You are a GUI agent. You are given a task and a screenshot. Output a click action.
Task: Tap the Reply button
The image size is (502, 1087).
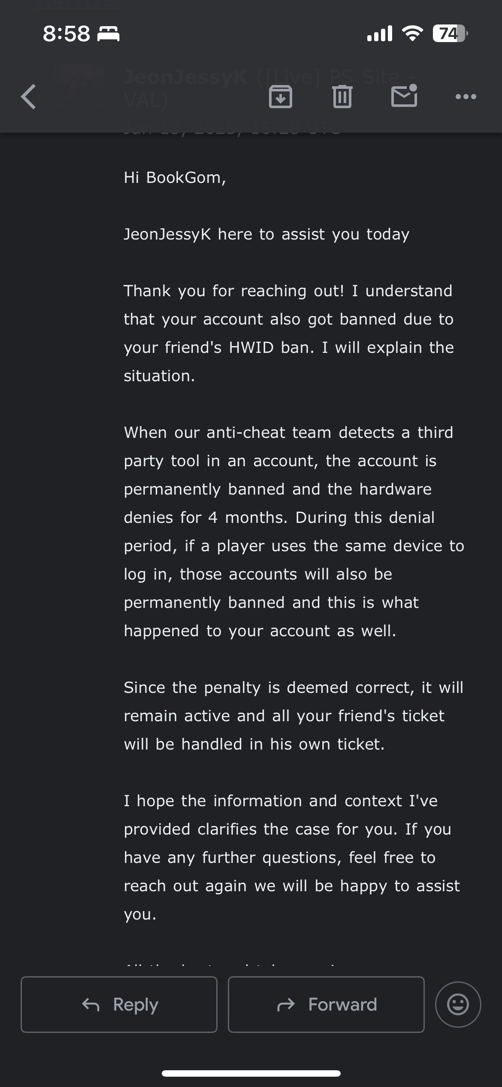tap(119, 1005)
